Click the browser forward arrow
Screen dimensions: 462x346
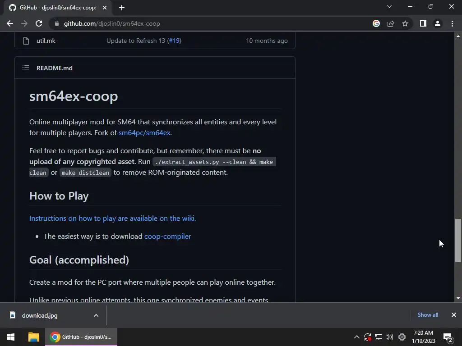[24, 23]
